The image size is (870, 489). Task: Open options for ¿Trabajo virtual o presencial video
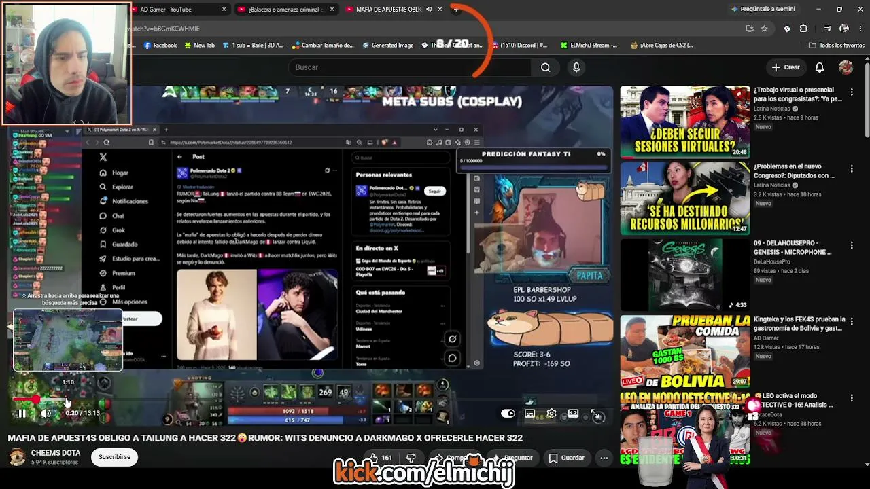click(x=852, y=92)
